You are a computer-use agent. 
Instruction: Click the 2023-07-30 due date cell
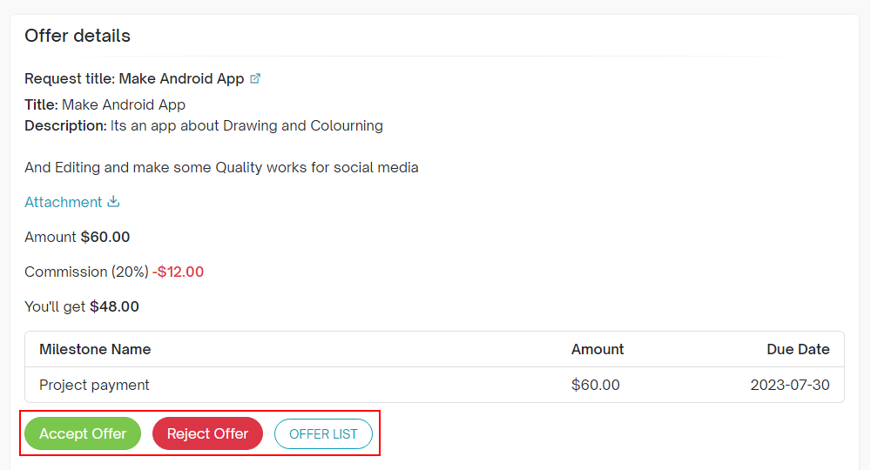[x=790, y=385]
